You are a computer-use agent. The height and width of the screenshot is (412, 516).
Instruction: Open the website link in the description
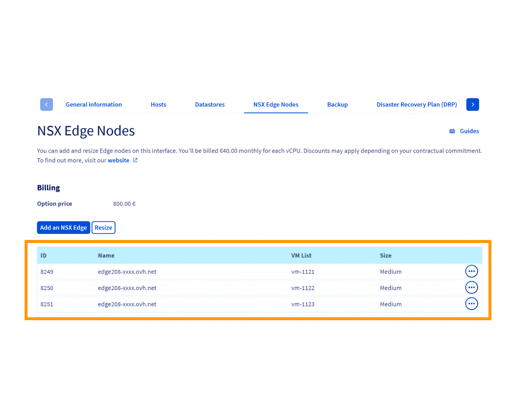[118, 160]
